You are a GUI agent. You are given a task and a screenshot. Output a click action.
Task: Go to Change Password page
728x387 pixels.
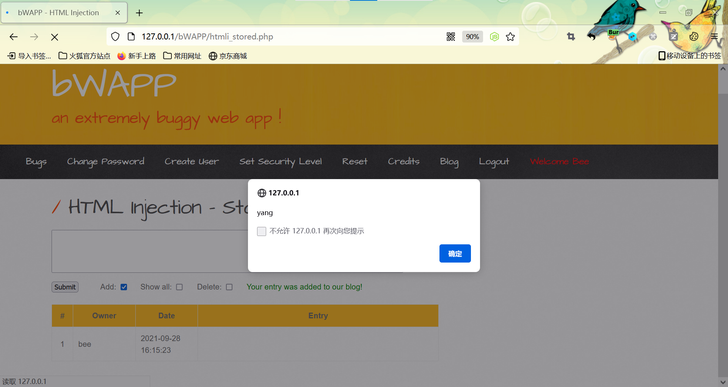[106, 162]
